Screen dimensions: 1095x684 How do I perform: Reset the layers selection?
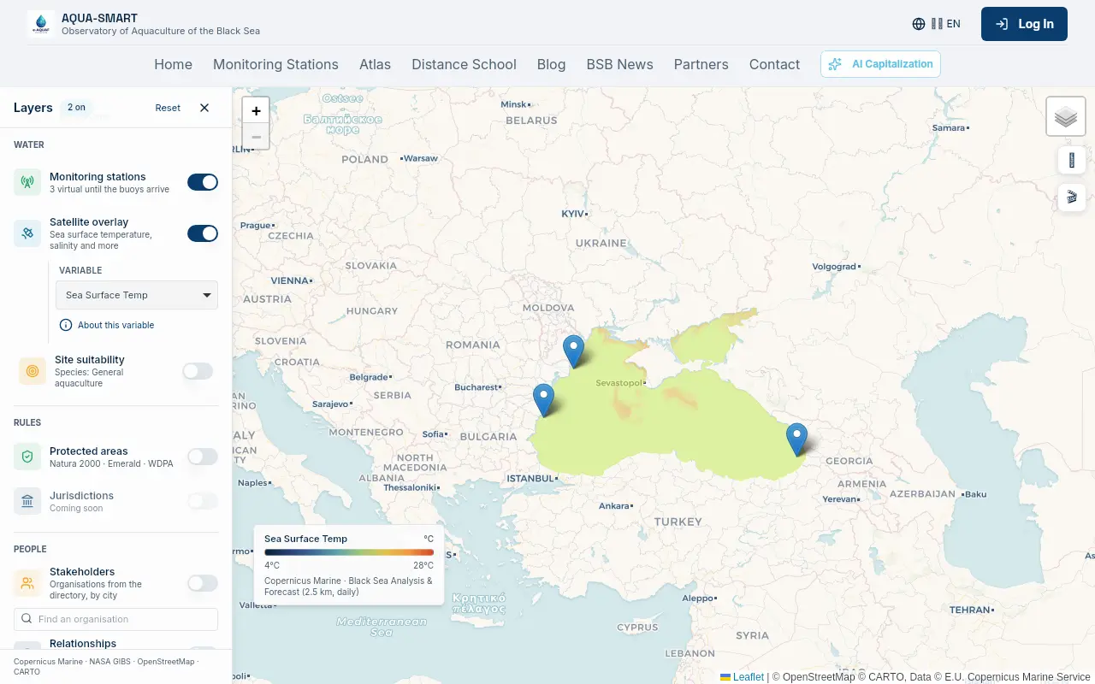(x=168, y=108)
